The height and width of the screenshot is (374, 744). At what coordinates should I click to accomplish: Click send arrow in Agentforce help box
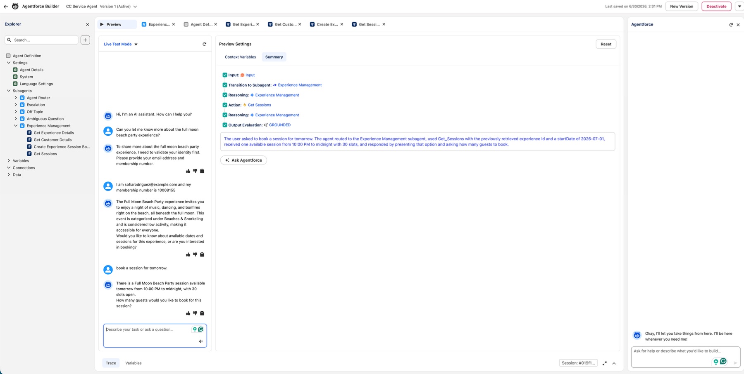735,363
